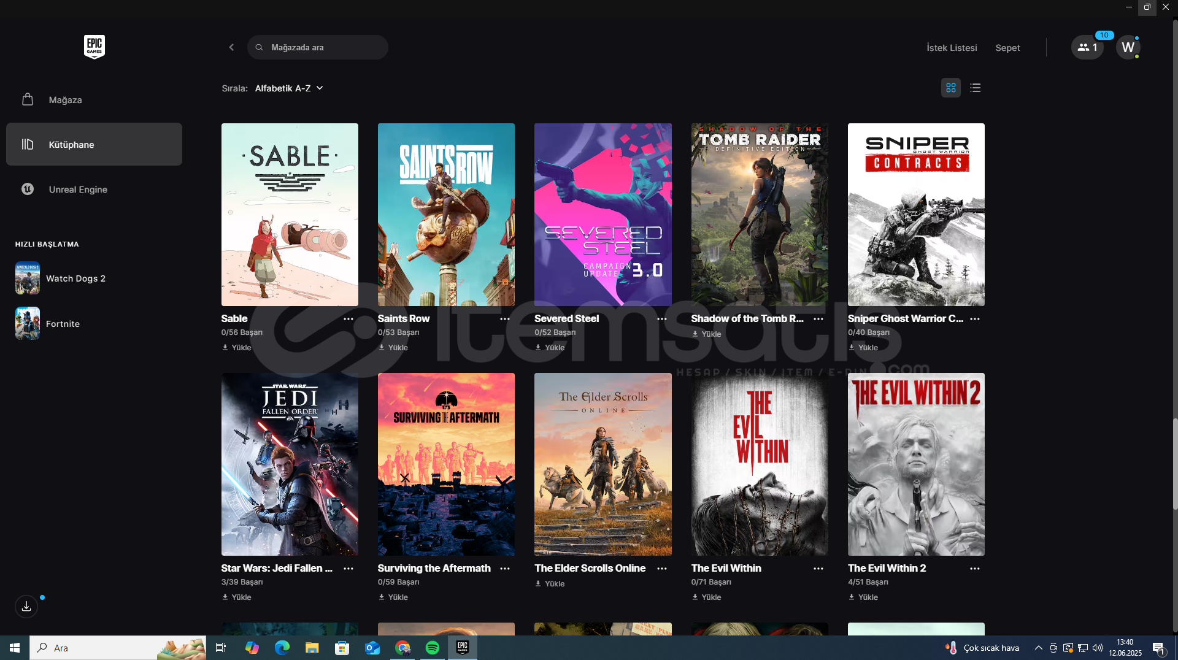This screenshot has width=1178, height=660.
Task: Open more options for Sable
Action: (x=348, y=319)
